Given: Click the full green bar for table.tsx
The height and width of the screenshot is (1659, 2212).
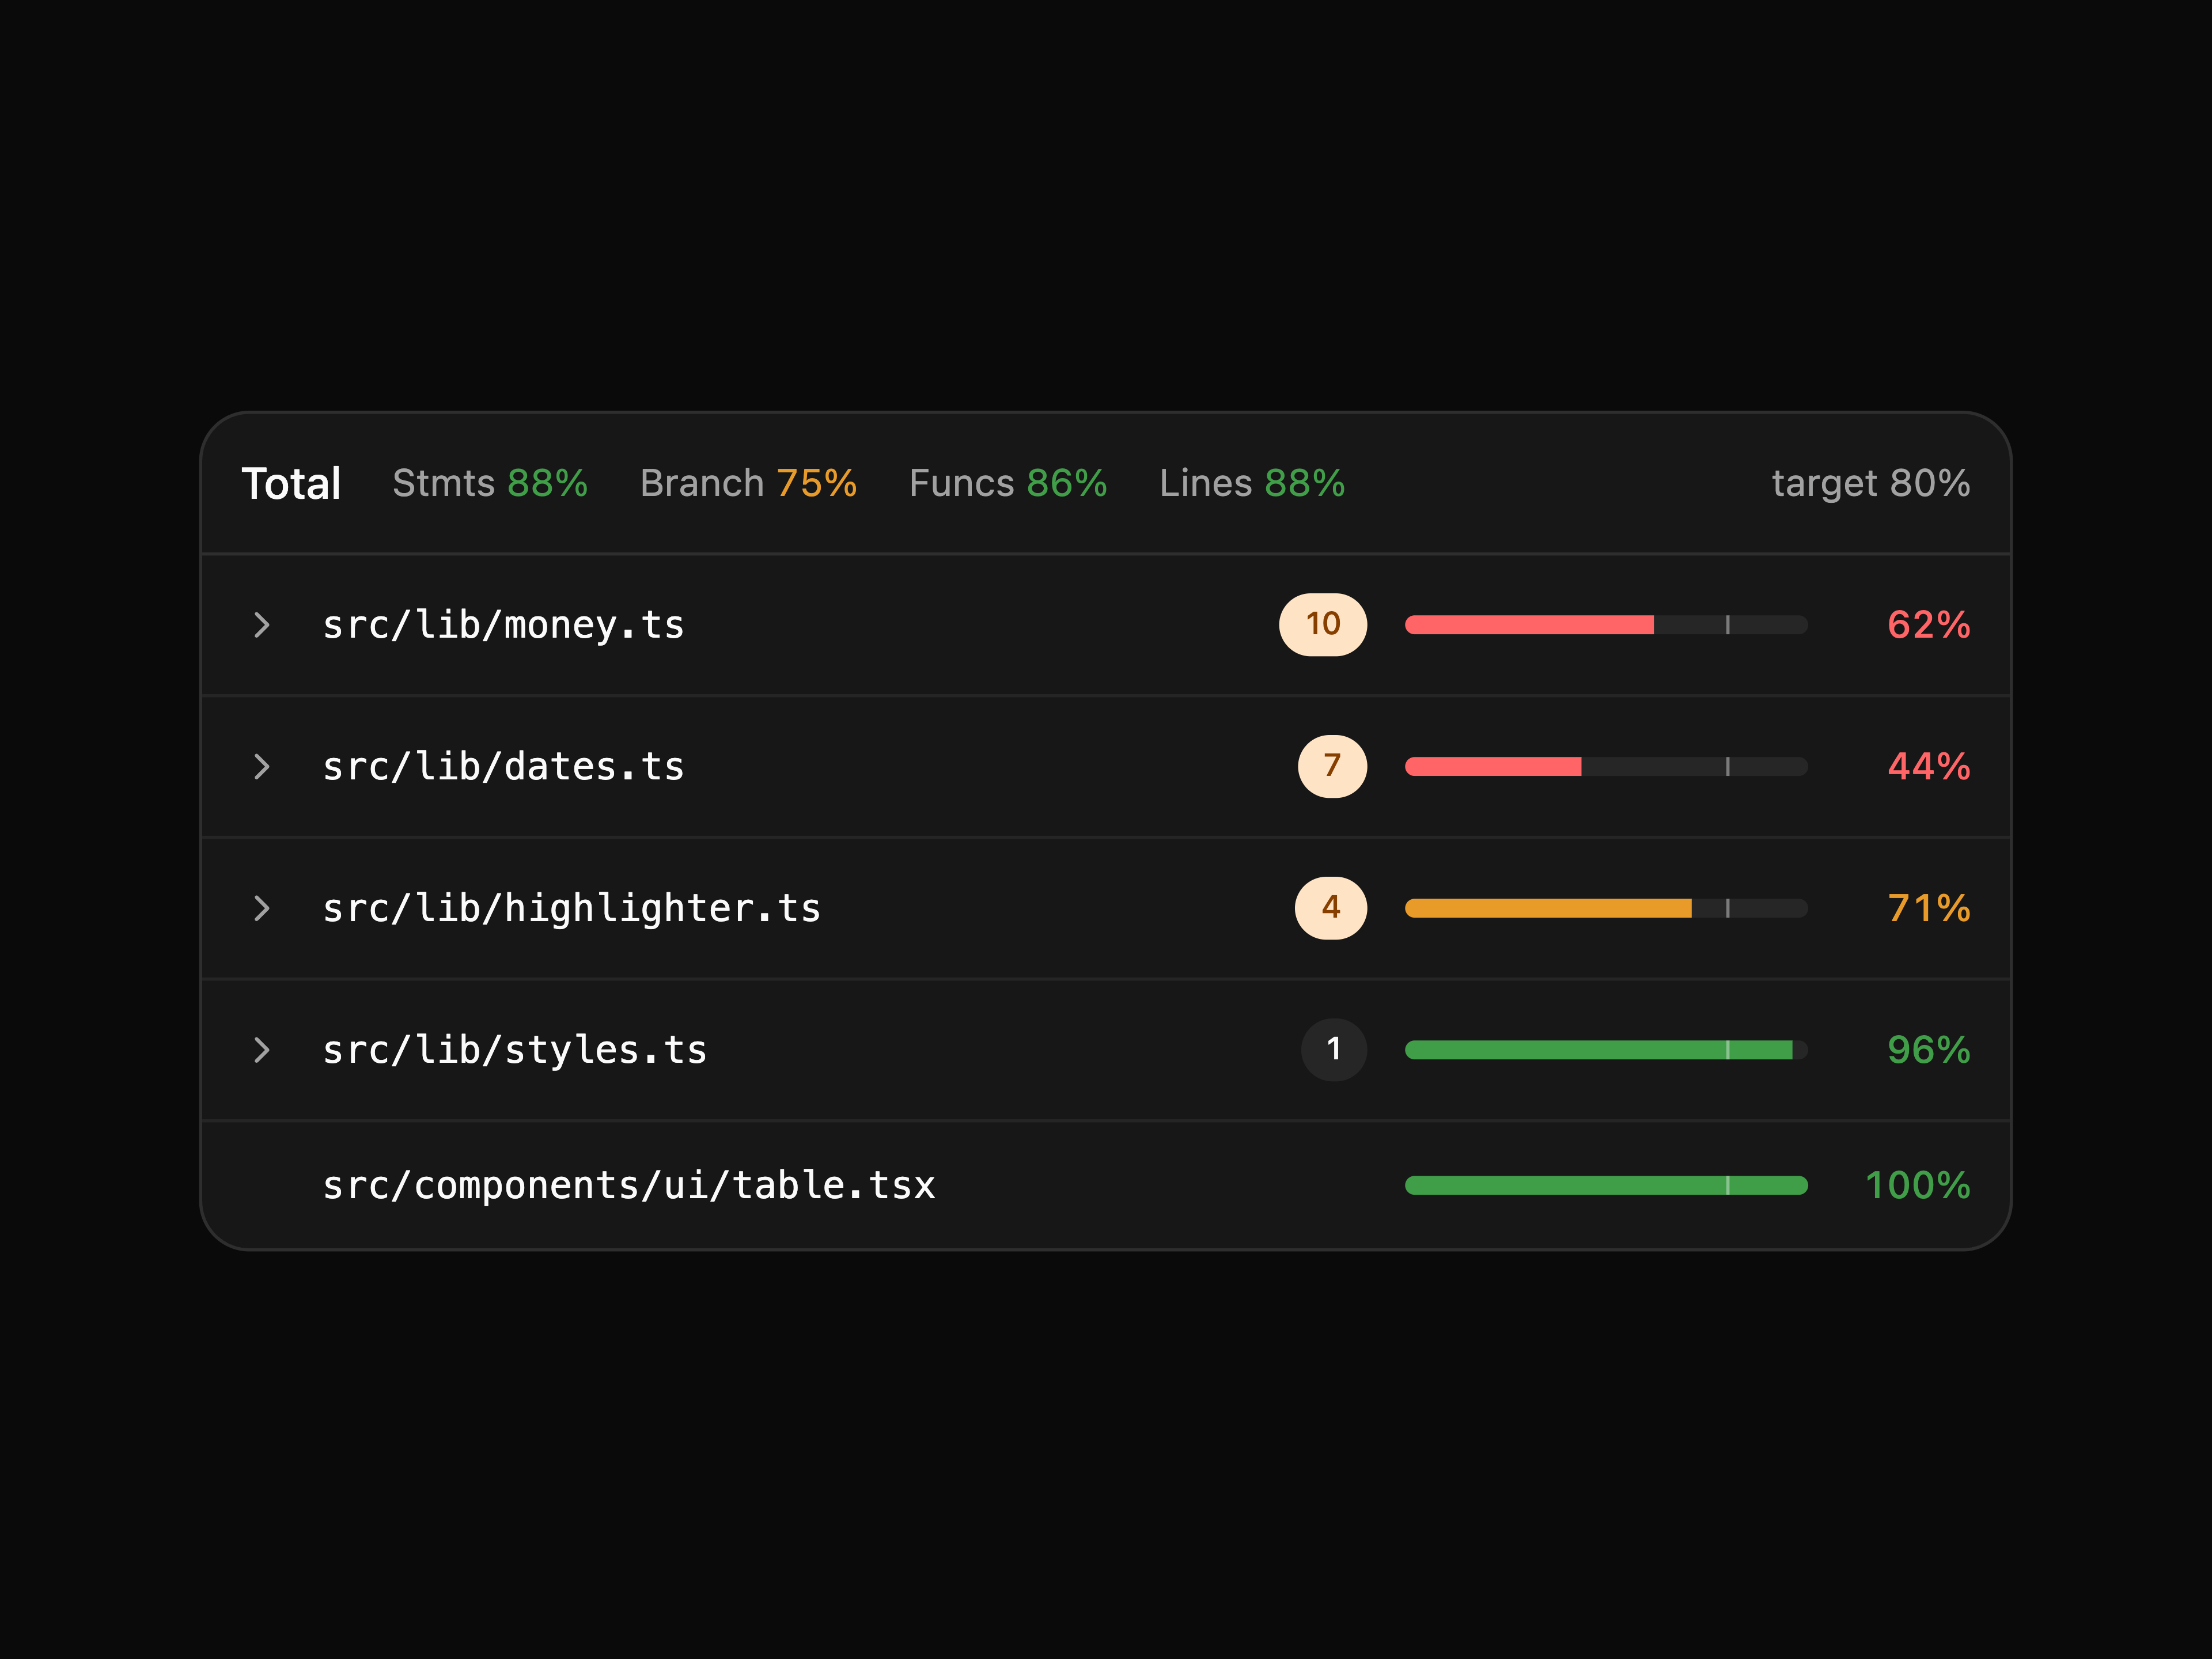Looking at the screenshot, I should click(x=1606, y=1185).
